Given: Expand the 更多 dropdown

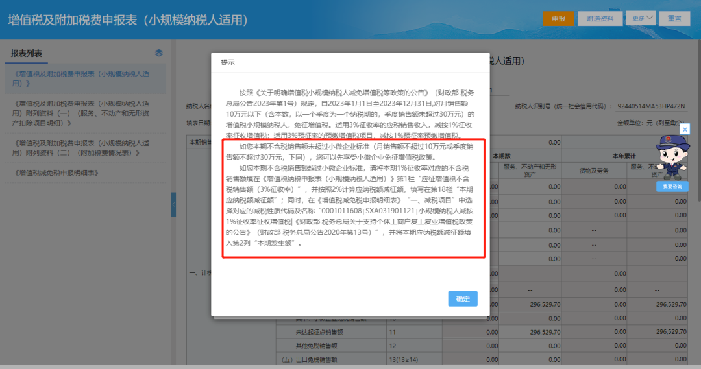Looking at the screenshot, I should pyautogui.click(x=641, y=18).
